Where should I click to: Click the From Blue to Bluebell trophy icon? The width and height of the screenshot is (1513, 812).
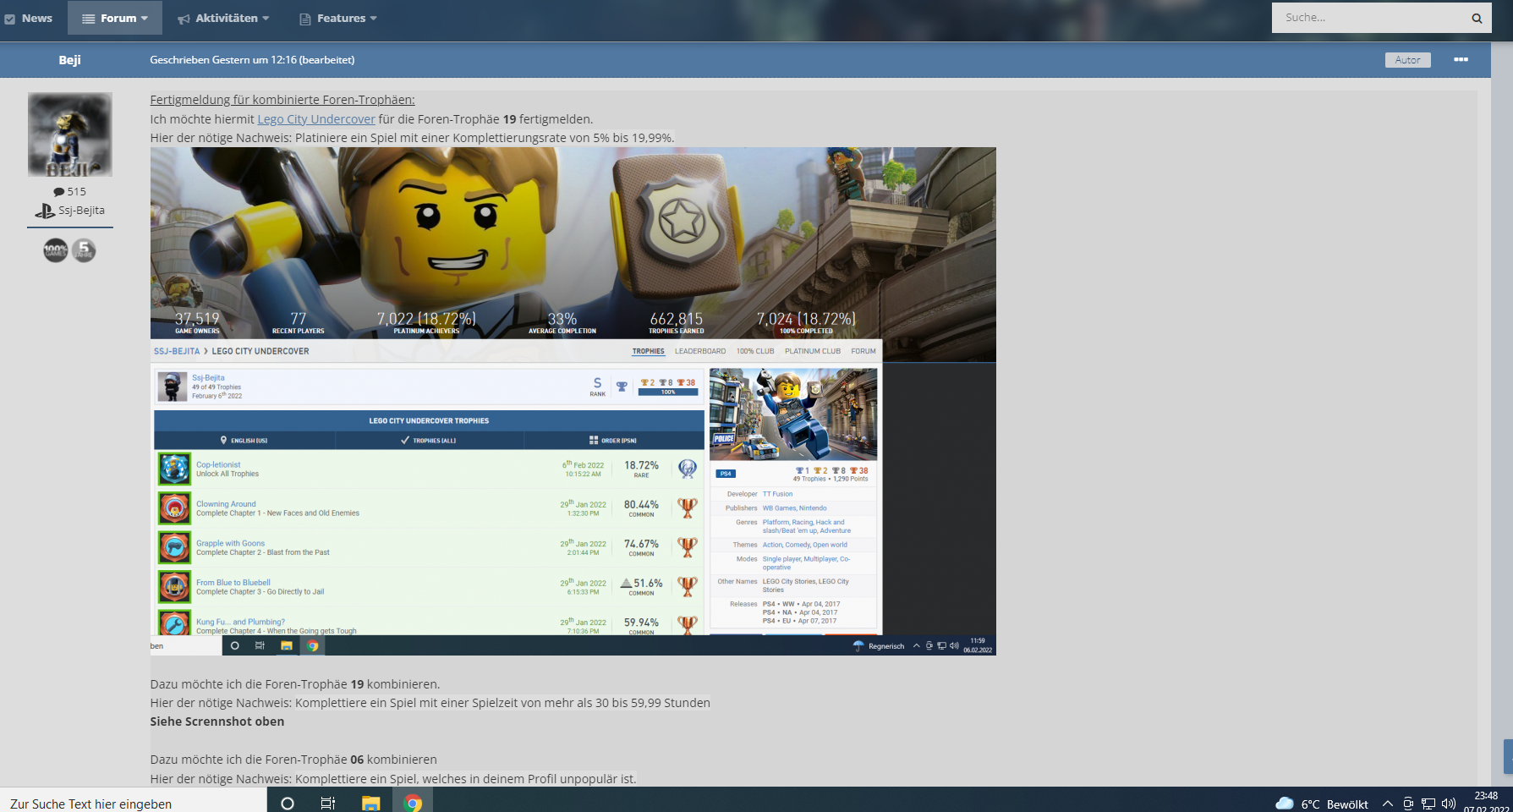[x=175, y=586]
